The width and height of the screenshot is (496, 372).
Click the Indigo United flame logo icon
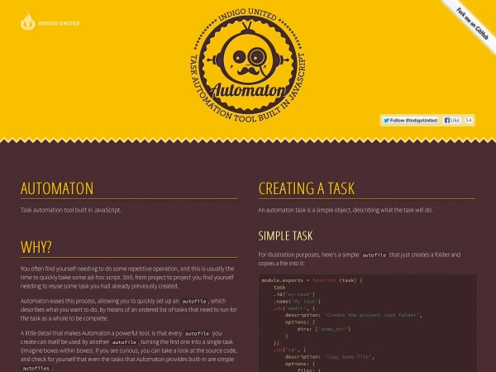click(27, 21)
